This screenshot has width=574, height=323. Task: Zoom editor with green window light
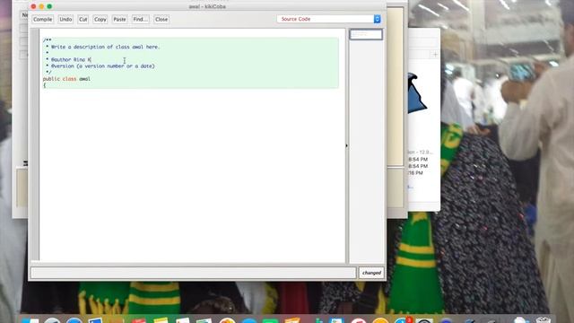pos(49,6)
